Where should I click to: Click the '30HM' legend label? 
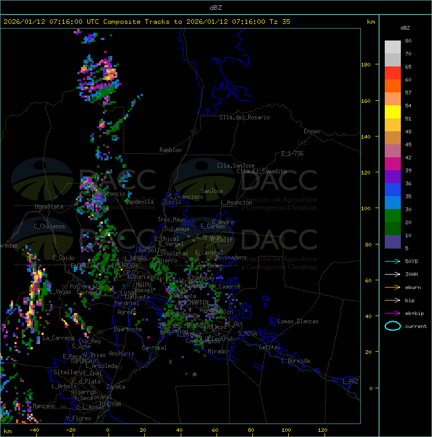pyautogui.click(x=411, y=274)
